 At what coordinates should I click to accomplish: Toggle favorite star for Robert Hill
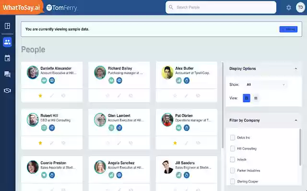[x=40, y=143]
